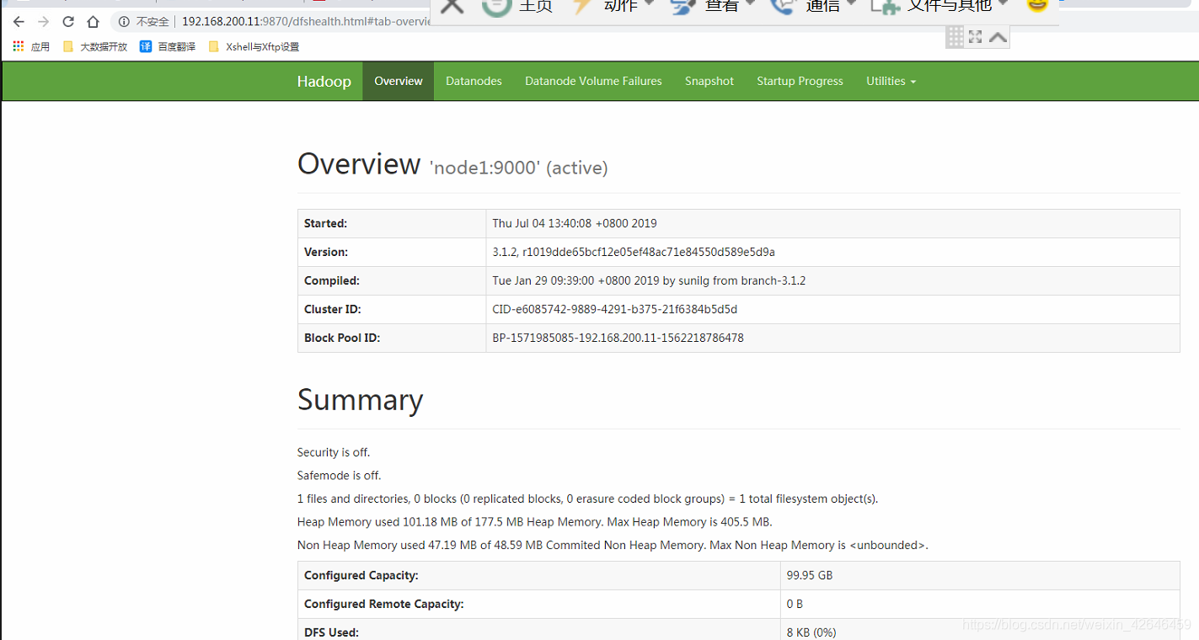The height and width of the screenshot is (640, 1199).
Task: Open the Startup Progress tab
Action: (x=800, y=82)
